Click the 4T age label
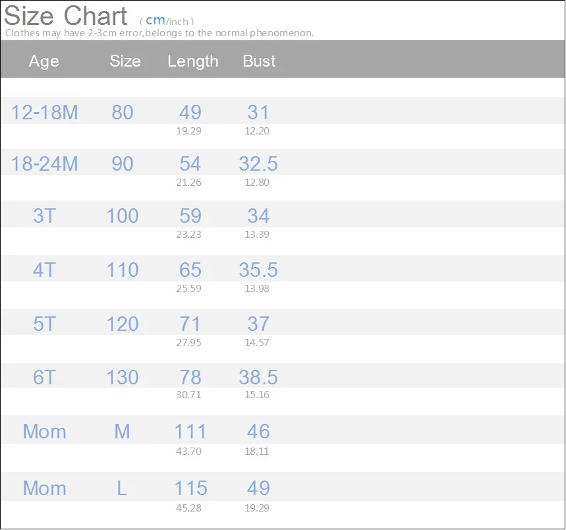The image size is (566, 530). 44,270
